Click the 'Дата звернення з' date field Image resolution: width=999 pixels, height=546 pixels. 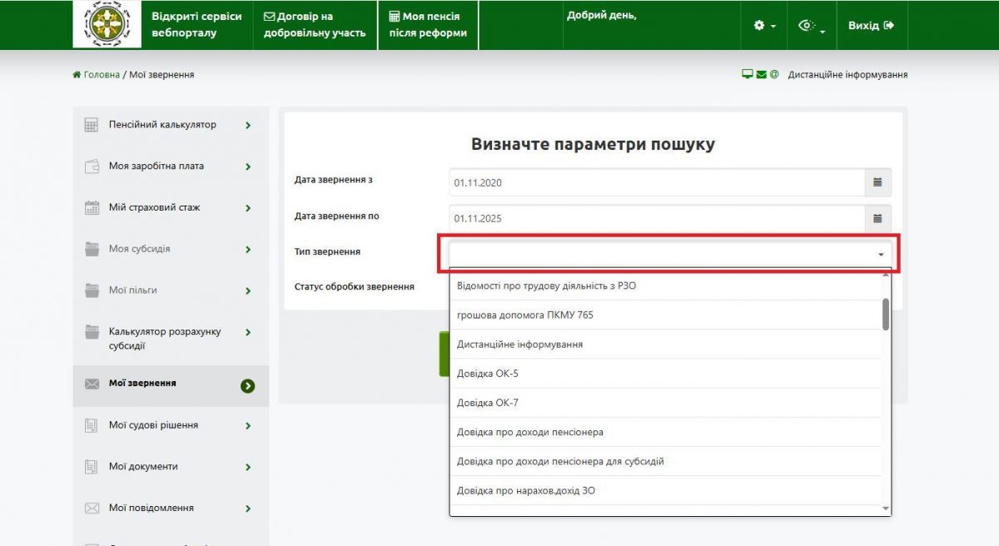[x=658, y=182]
